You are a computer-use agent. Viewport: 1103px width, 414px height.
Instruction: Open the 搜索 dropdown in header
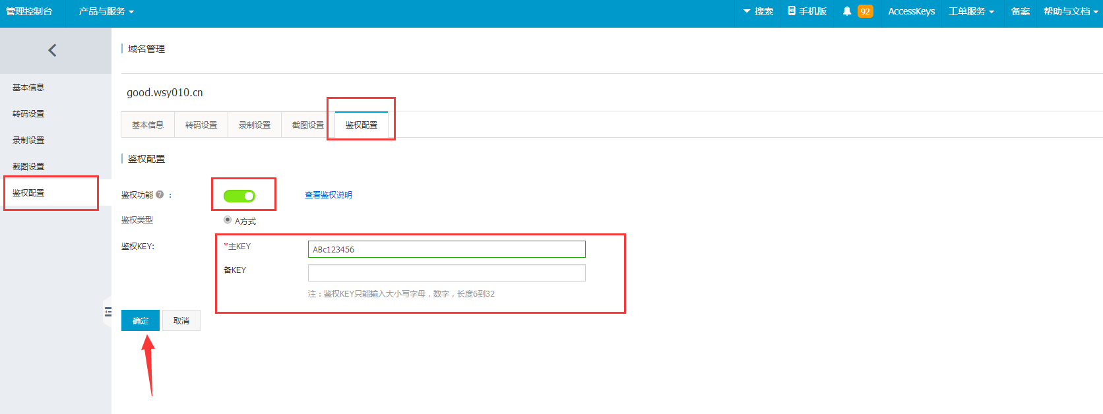coord(758,11)
